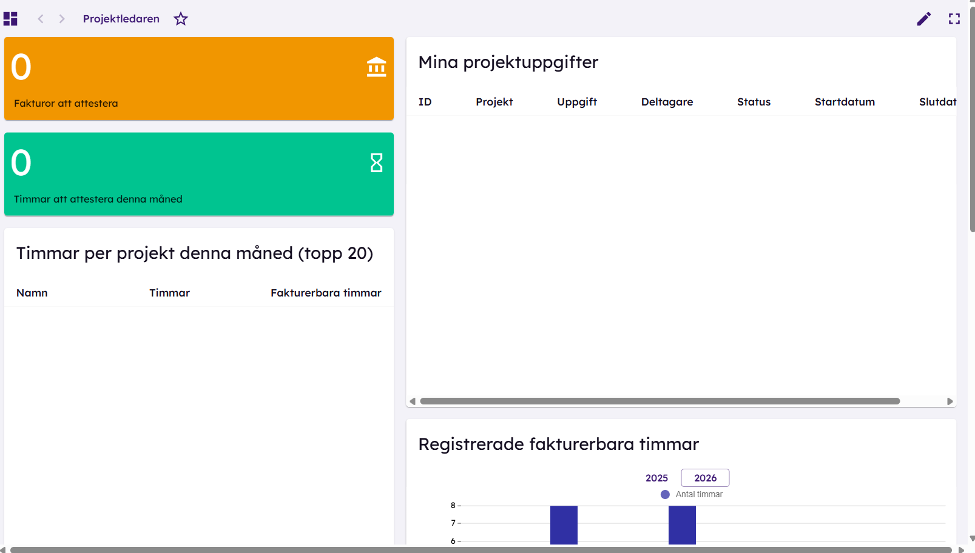Go forward with the right chevron
The image size is (975, 553).
tap(61, 19)
